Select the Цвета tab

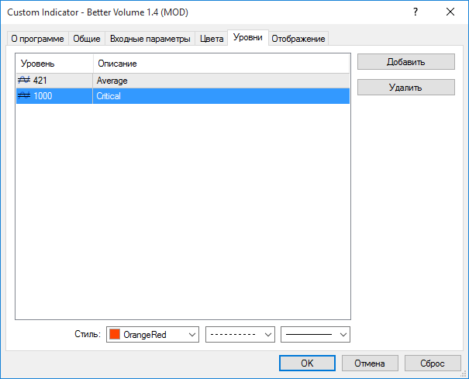[x=212, y=39]
